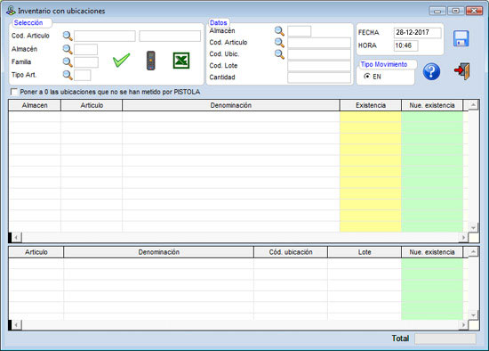Click the handheld scanner pistol icon

tap(151, 61)
